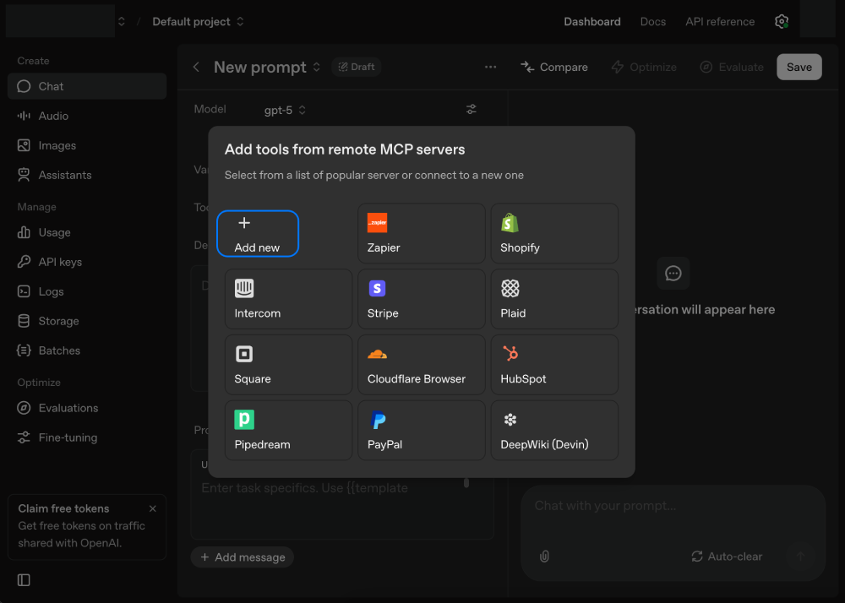Viewport: 845px width, 603px height.
Task: Attach a file with the paperclip icon
Action: coord(544,557)
